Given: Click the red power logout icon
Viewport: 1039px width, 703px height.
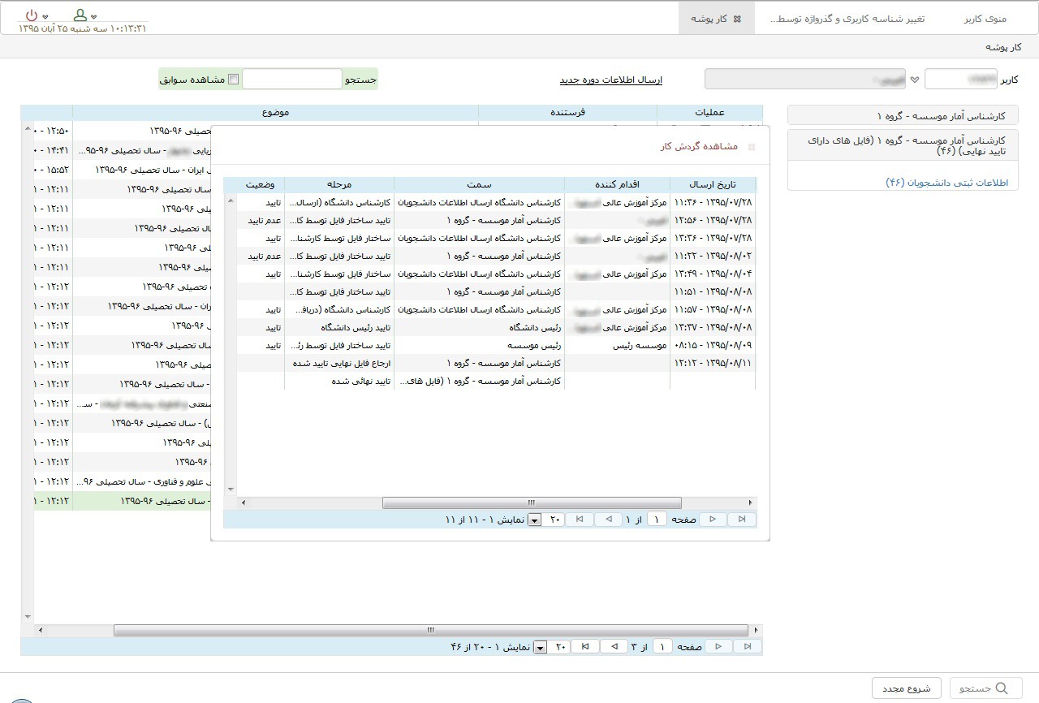Looking at the screenshot, I should [x=32, y=15].
